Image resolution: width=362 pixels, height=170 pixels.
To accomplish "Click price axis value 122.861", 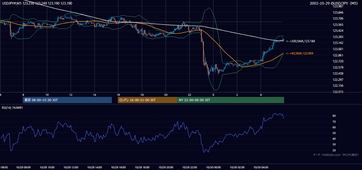I will [x=338, y=55].
